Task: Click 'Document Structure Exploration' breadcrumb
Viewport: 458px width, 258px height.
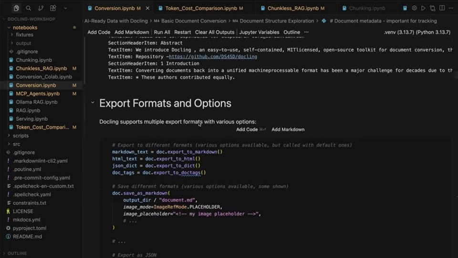Action: 277,21
